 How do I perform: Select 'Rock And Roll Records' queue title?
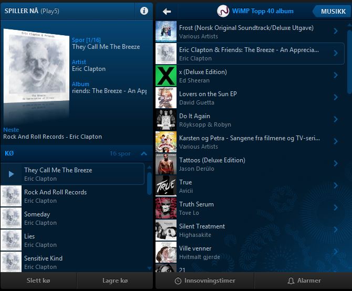point(56,192)
